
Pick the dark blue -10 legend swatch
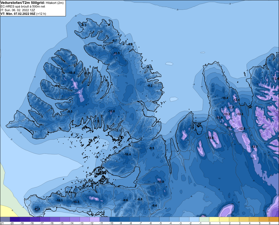(115, 219)
